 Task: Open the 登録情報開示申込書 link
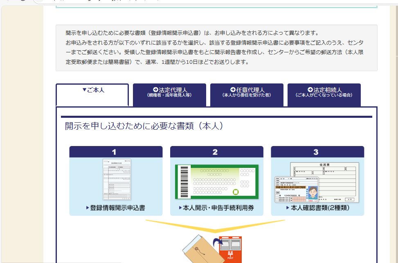coord(117,208)
